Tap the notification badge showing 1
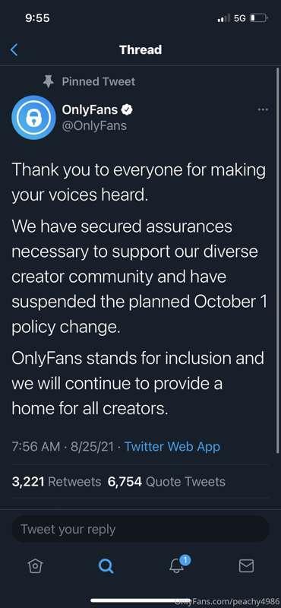This screenshot has height=608, width=281. pos(185,560)
